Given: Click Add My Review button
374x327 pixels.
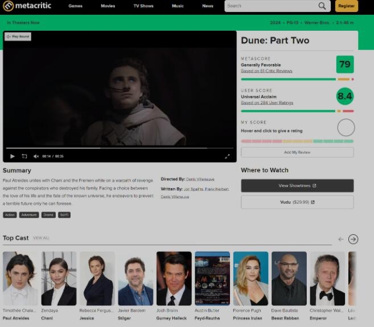Looking at the screenshot, I should (x=297, y=152).
